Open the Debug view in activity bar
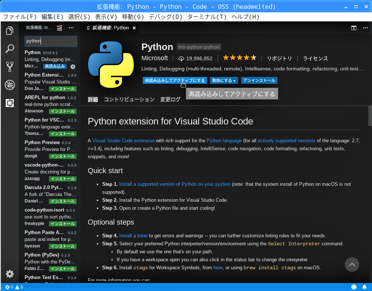Image resolution: width=372 pixels, height=291 pixels. [x=10, y=85]
